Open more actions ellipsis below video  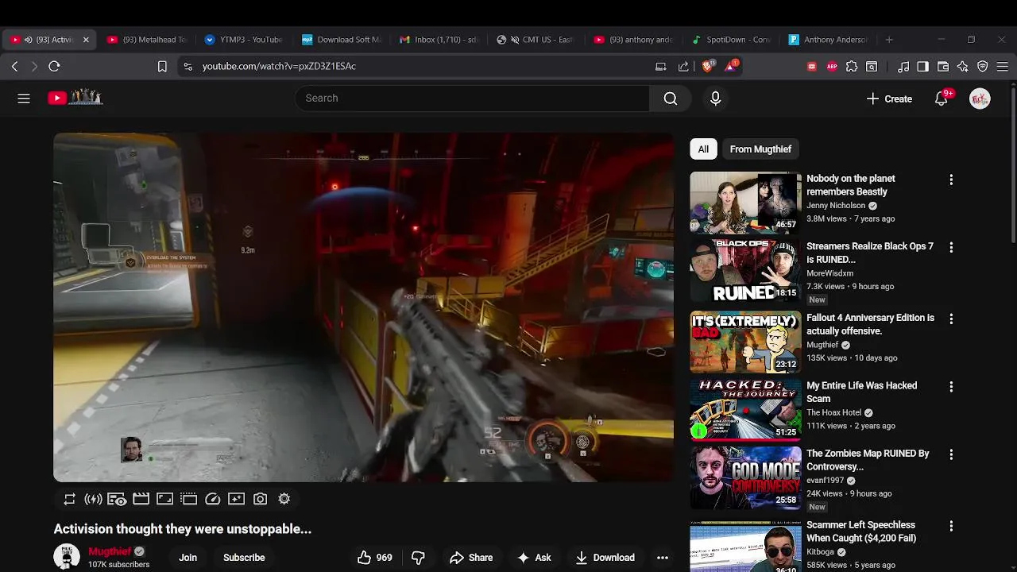click(x=663, y=558)
